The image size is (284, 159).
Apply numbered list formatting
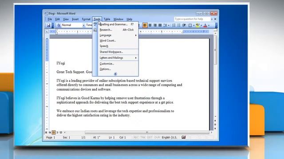[x=174, y=25]
